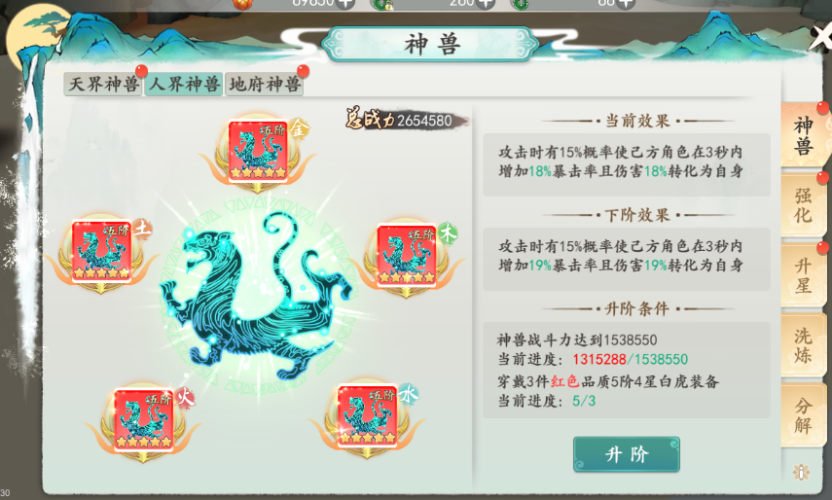Close the 神兽 panel with the X
The width and height of the screenshot is (832, 500).
pos(821,37)
